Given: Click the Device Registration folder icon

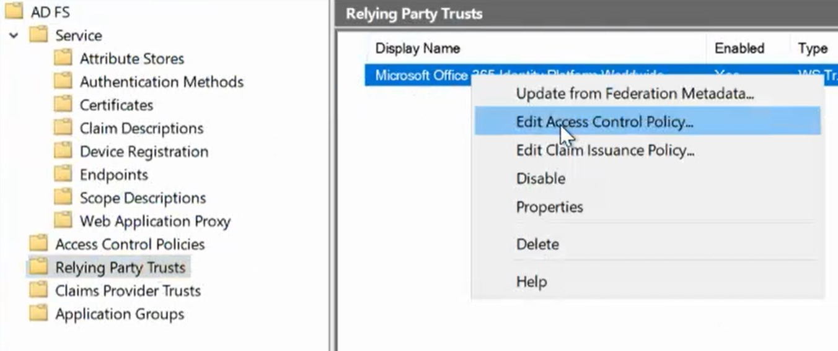Looking at the screenshot, I should click(63, 152).
